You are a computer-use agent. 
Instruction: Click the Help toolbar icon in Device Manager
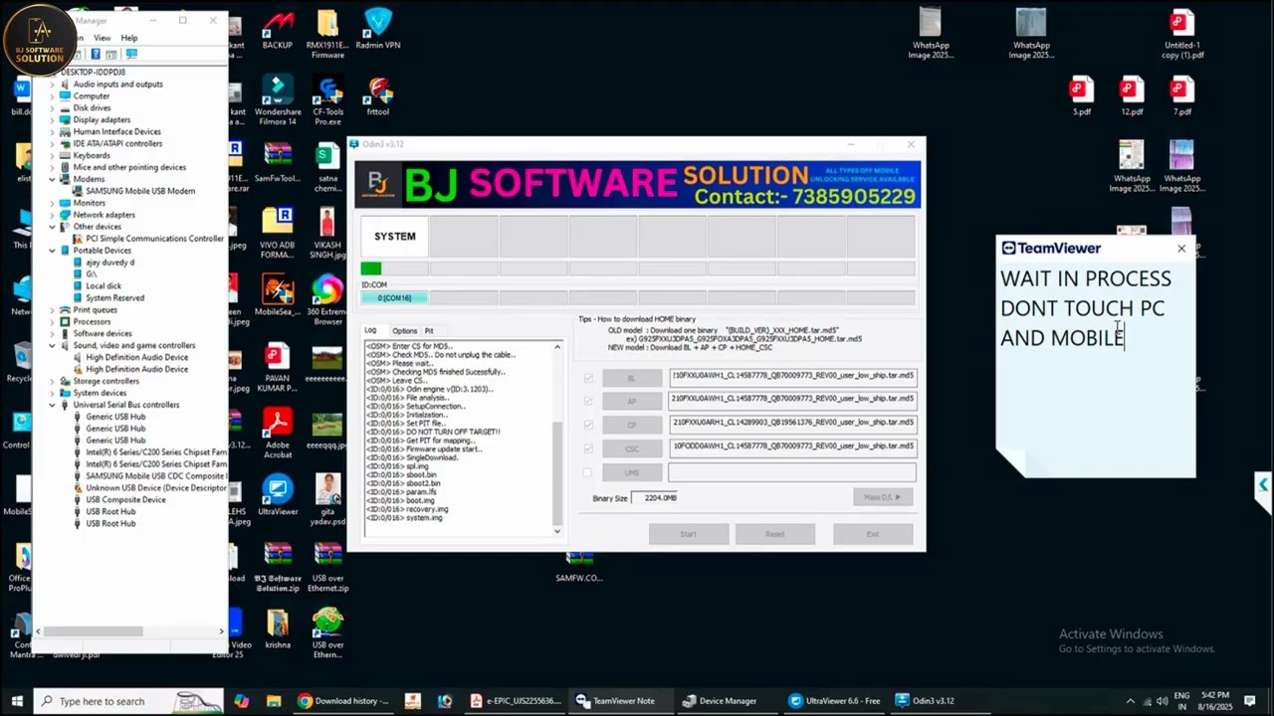96,54
